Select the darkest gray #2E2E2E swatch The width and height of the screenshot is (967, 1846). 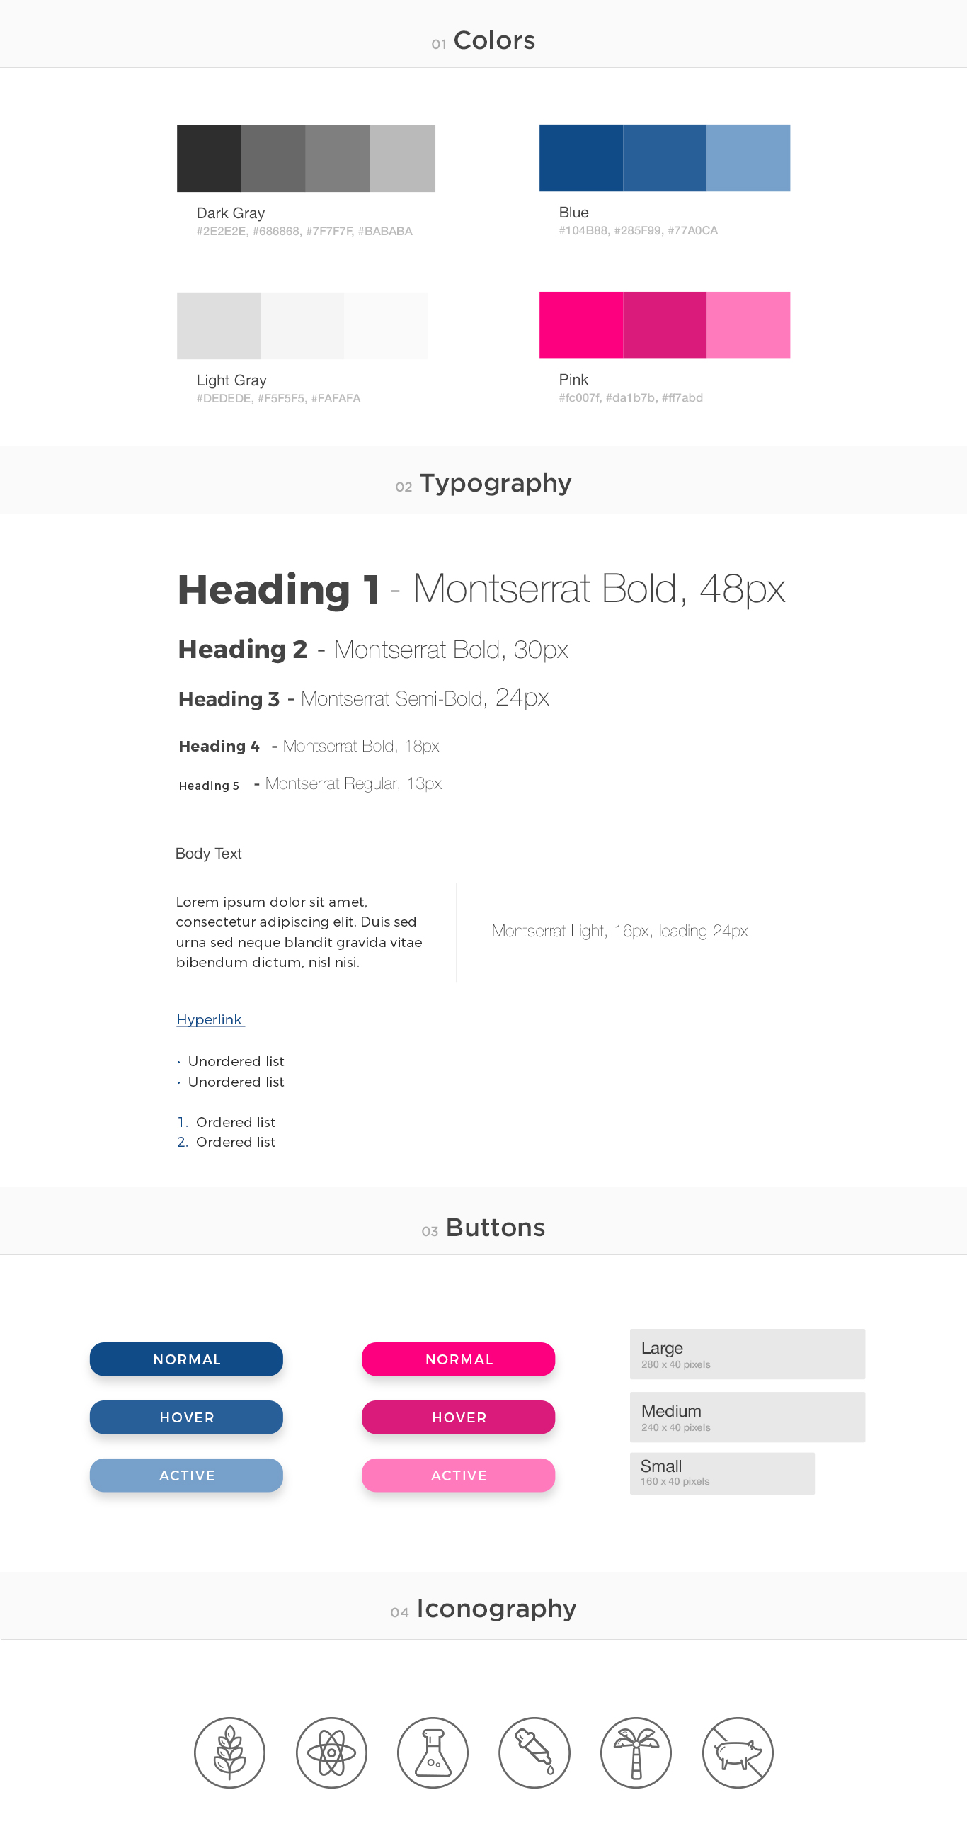[x=208, y=159]
